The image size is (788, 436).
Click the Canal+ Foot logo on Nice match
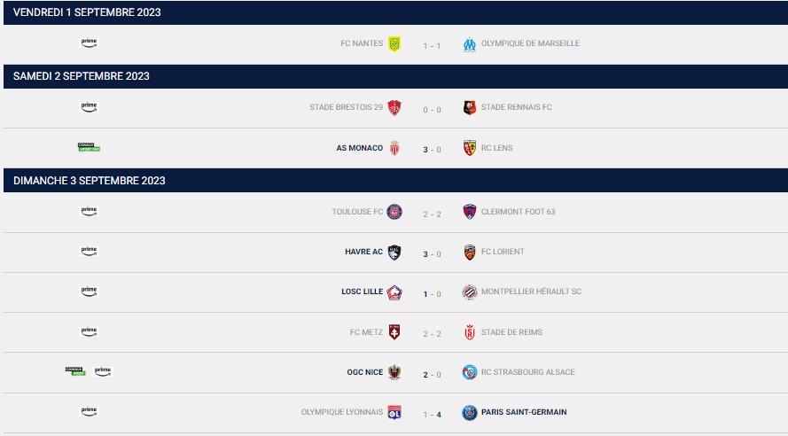(x=75, y=371)
